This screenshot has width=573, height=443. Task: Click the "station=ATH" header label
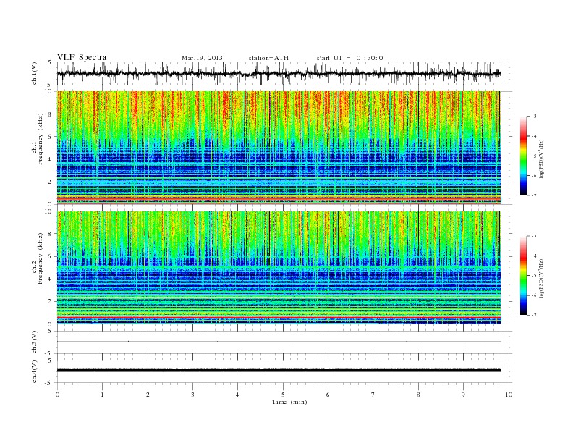(268, 58)
